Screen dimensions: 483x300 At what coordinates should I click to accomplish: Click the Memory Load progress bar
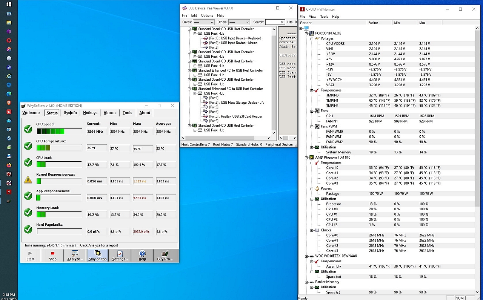coord(59,214)
